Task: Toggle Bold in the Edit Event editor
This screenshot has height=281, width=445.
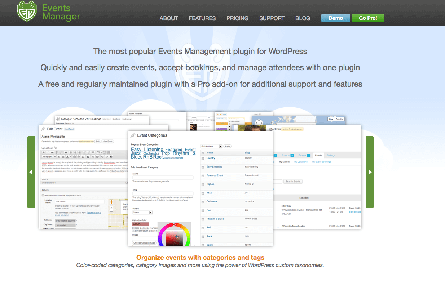Action: [44, 152]
